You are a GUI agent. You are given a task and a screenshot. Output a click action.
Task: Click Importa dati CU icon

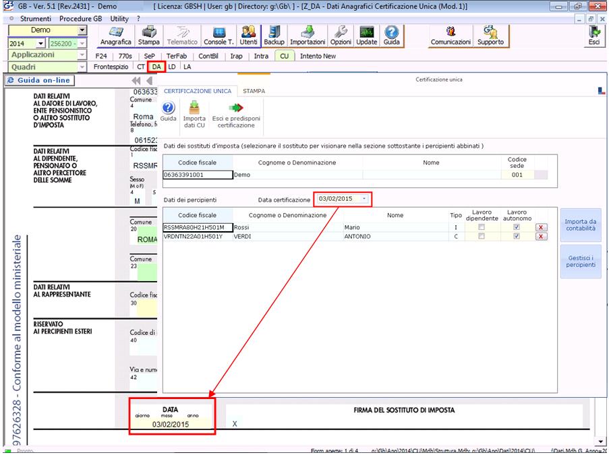point(194,115)
